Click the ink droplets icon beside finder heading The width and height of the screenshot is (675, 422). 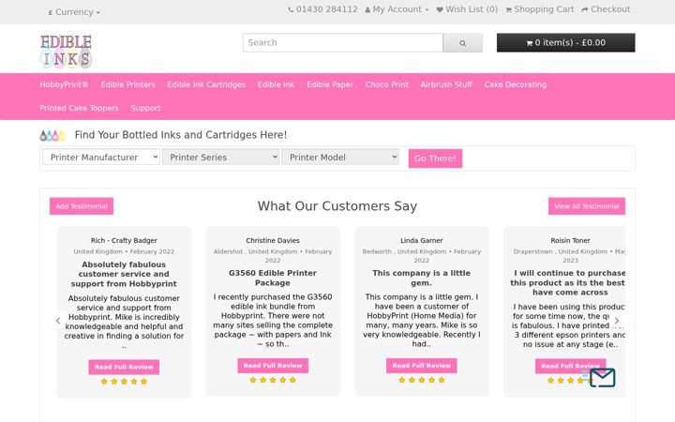[52, 135]
